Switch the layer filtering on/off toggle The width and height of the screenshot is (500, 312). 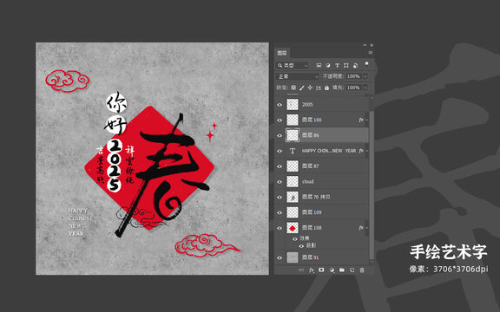point(366,64)
